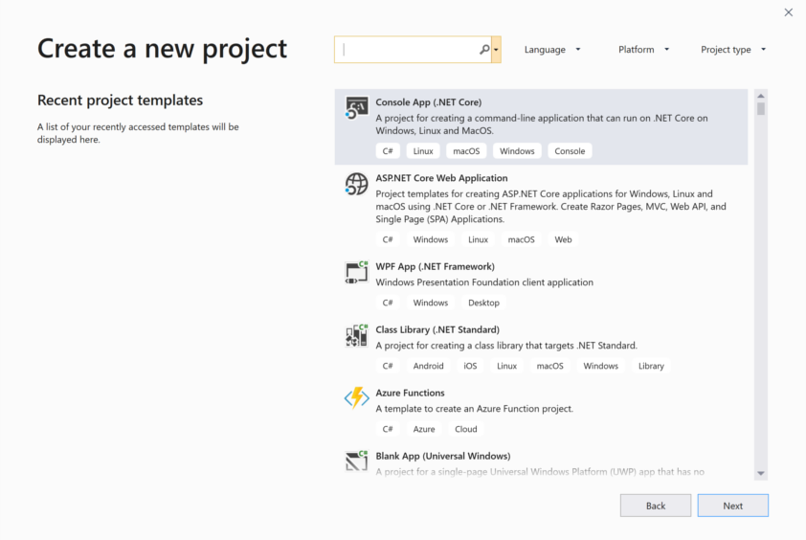The width and height of the screenshot is (806, 540).
Task: Pick the Azure Functions lightning icon
Action: click(x=356, y=398)
